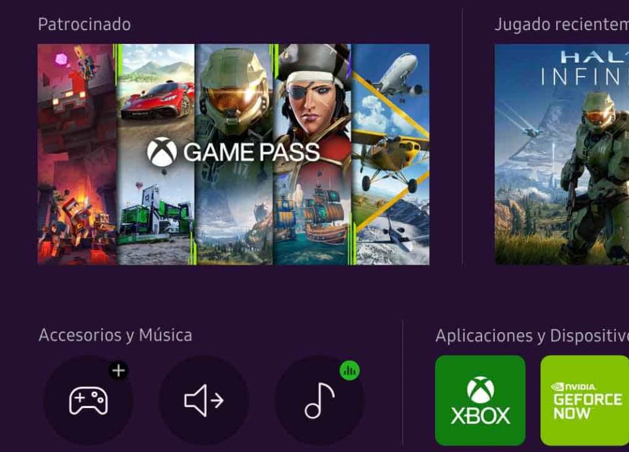Viewport: 629px width, 452px height.
Task: Click the GAME PASS banner text
Action: (x=252, y=152)
